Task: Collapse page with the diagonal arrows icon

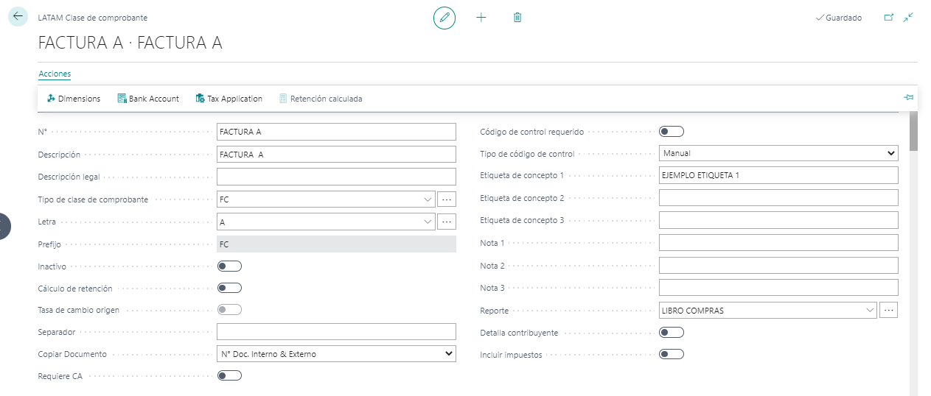Action: (908, 18)
